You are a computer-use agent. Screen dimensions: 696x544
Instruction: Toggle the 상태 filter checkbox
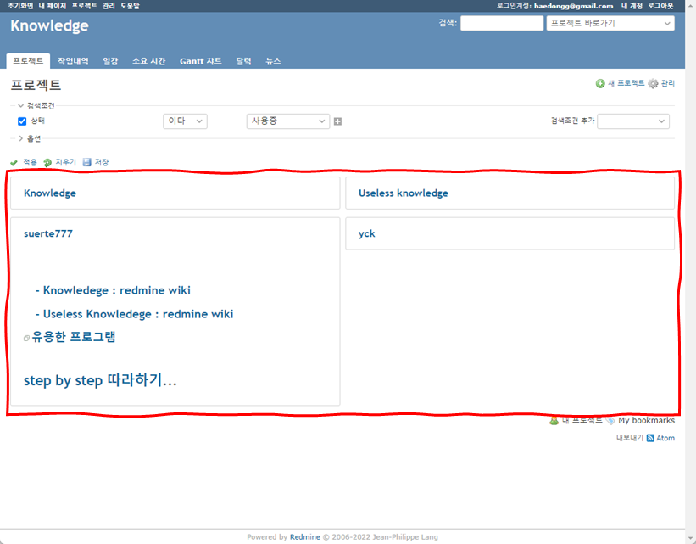tap(22, 121)
